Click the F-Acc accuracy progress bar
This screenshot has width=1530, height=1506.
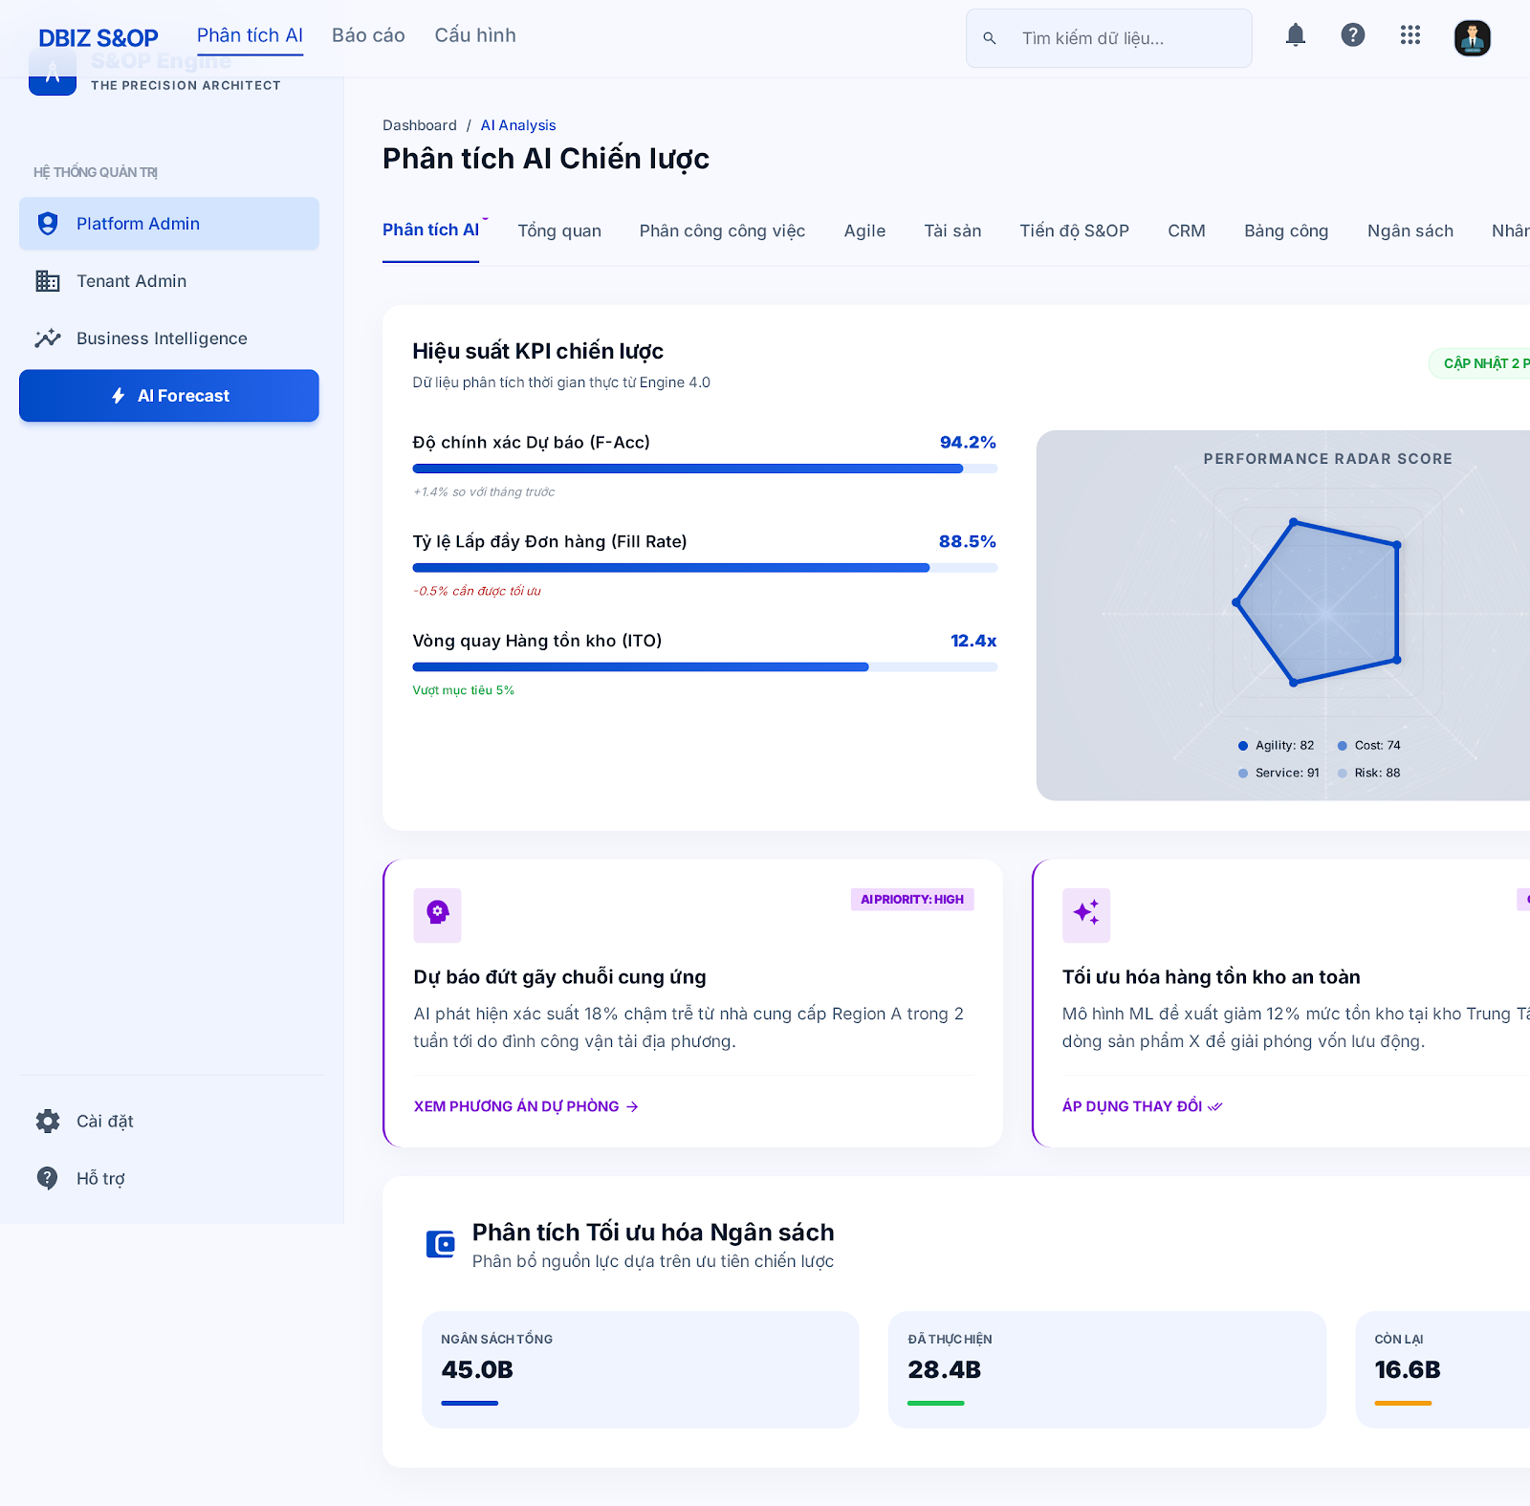(705, 469)
